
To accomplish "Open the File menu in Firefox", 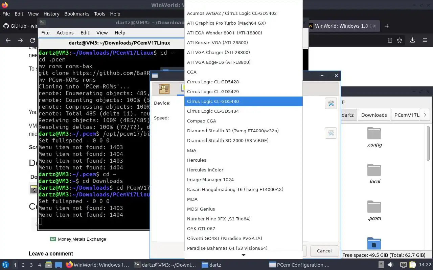I will click(6, 14).
